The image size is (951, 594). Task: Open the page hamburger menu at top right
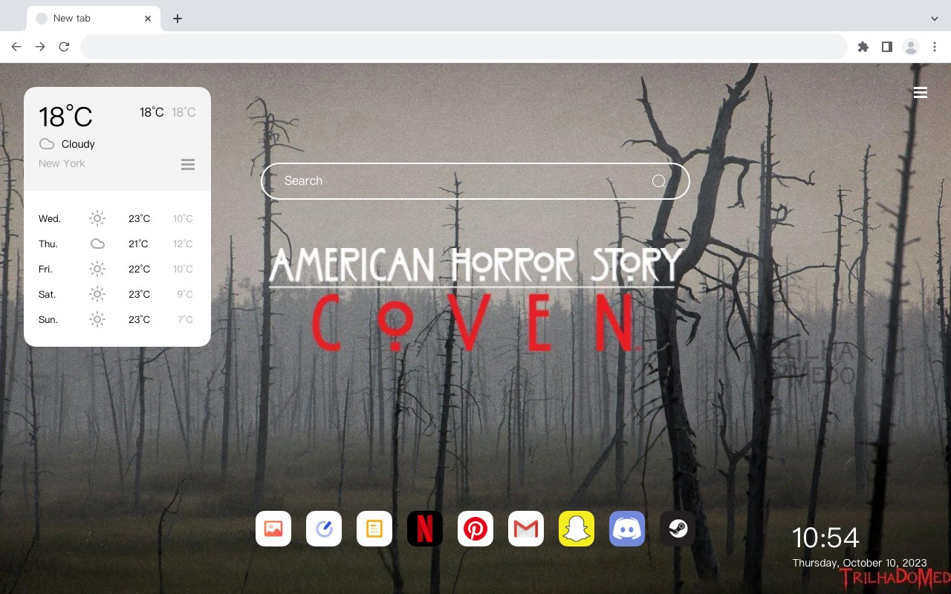(921, 93)
